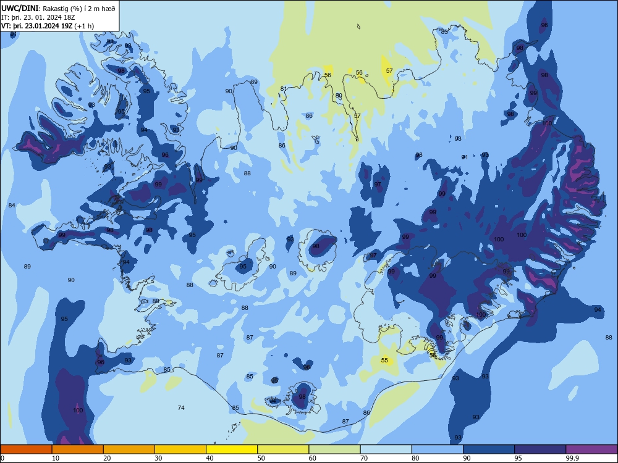
Task: Select the orange 10–20 legend color block
Action: 78,449
